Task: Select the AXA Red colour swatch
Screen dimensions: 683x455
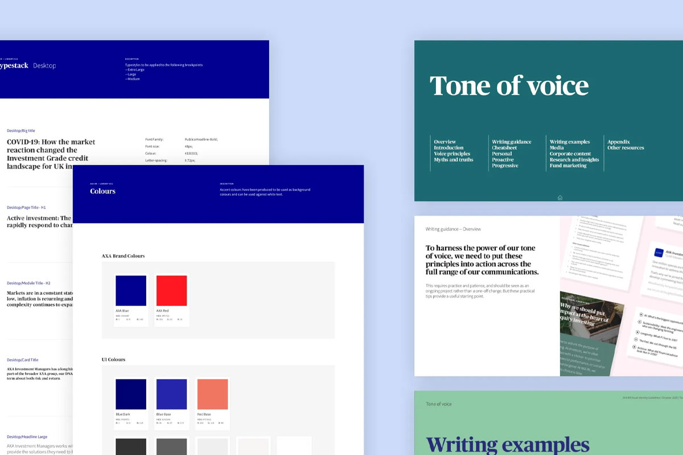Action: [171, 291]
